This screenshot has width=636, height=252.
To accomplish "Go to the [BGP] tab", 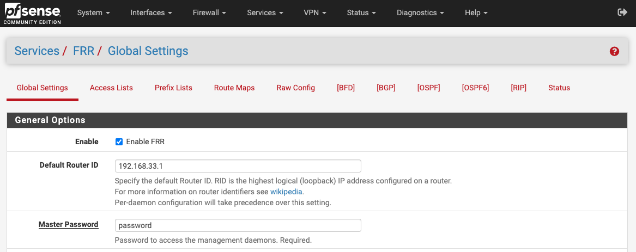I will click(386, 88).
